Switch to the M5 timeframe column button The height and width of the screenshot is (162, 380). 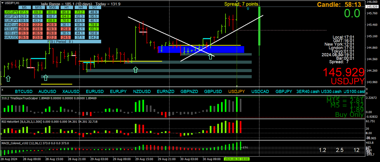tap(25, 7)
